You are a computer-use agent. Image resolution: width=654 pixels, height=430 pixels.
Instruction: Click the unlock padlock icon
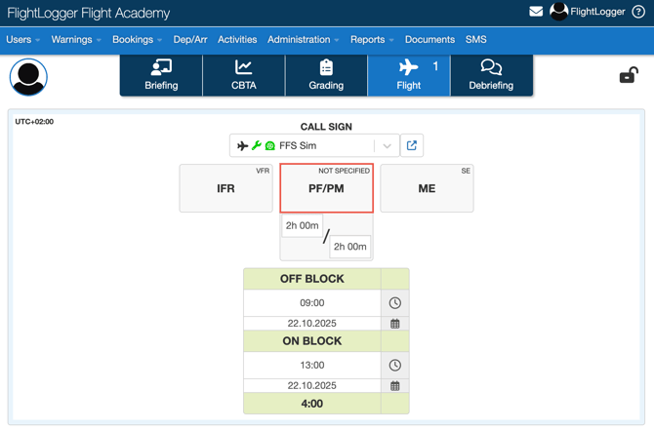point(629,75)
